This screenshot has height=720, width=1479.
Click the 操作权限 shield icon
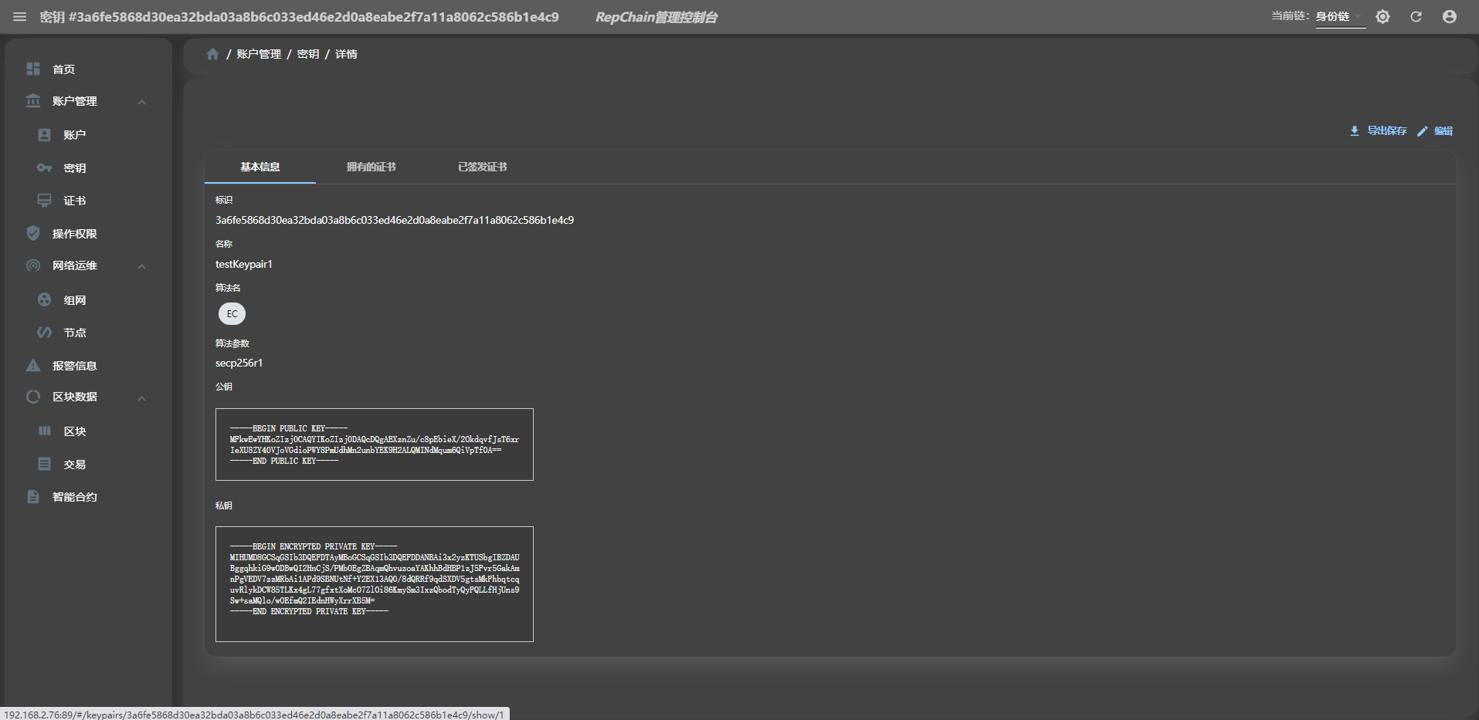pos(33,233)
